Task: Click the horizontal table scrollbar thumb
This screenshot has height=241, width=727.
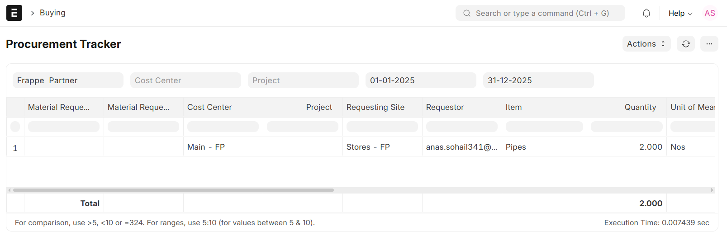Action: [x=173, y=190]
